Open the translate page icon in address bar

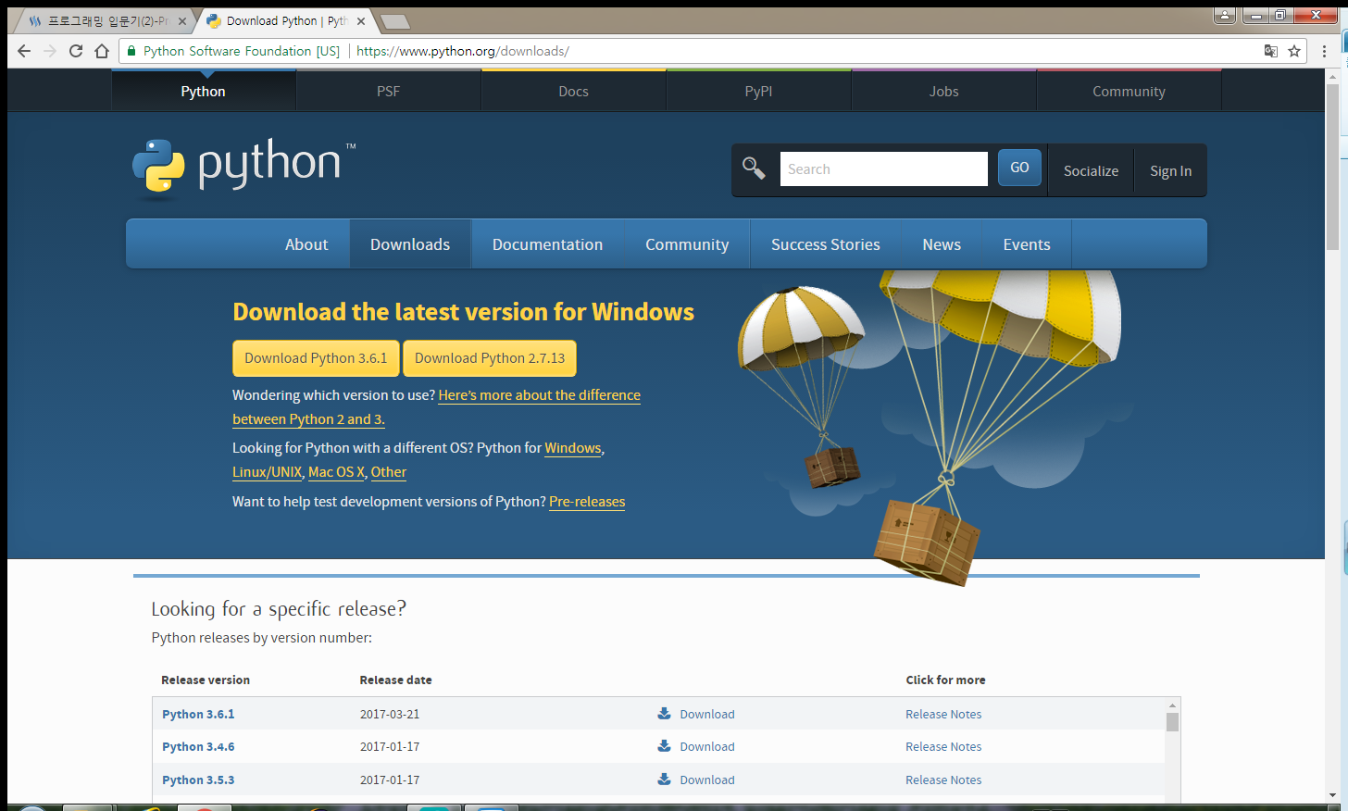(x=1271, y=51)
